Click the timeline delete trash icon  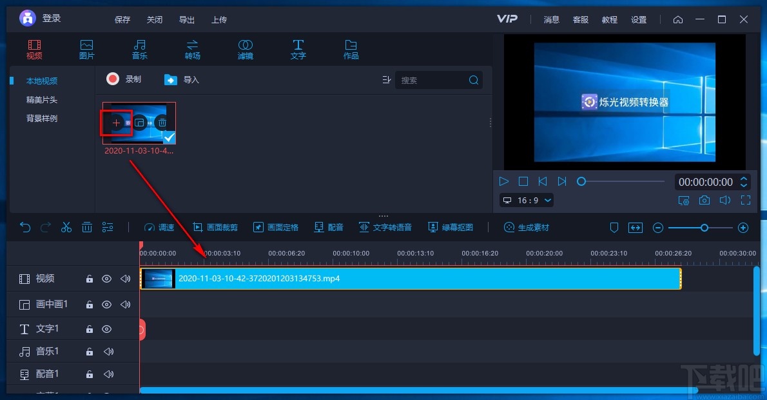point(86,227)
